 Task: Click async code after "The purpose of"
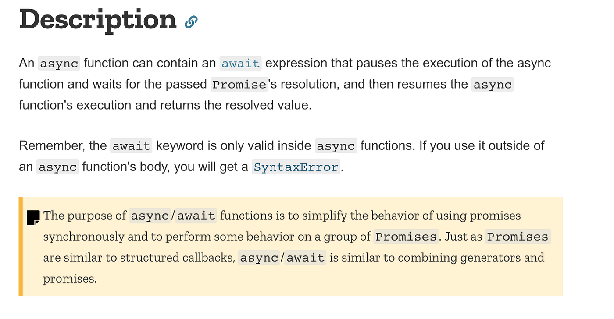tap(150, 216)
